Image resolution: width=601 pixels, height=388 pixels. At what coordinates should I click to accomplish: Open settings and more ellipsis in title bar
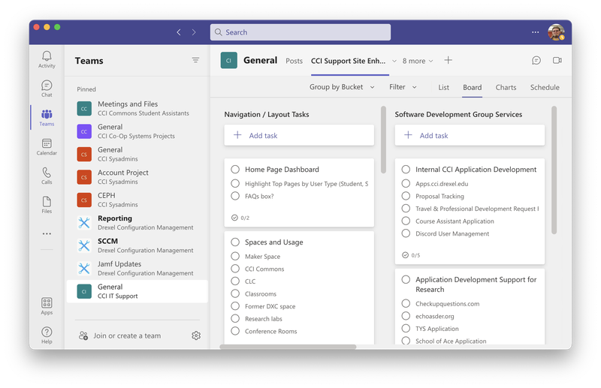tap(535, 32)
